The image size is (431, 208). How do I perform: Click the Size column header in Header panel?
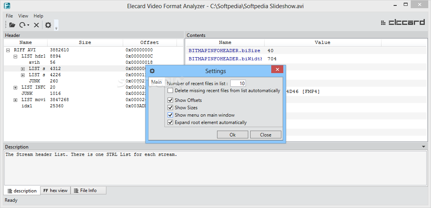[85, 42]
